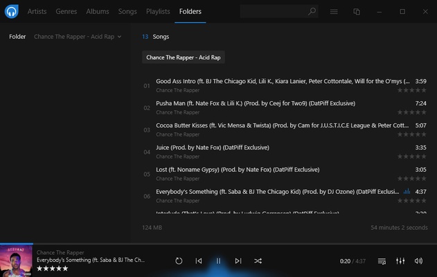Switch to the Playlists tab
This screenshot has width=437, height=277.
tap(158, 11)
